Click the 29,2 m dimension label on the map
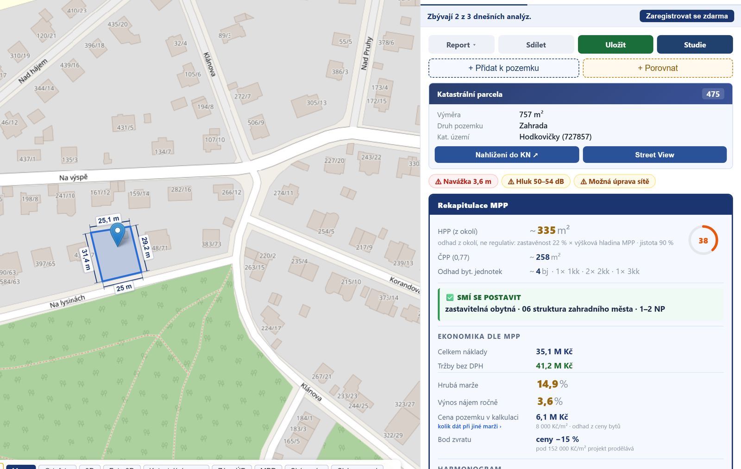This screenshot has width=741, height=469. [x=145, y=247]
